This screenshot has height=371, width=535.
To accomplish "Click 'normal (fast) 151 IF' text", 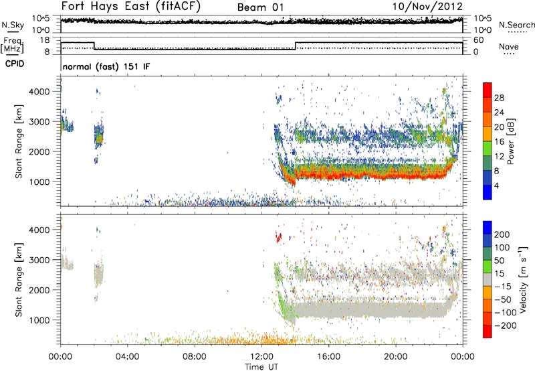I will [106, 66].
